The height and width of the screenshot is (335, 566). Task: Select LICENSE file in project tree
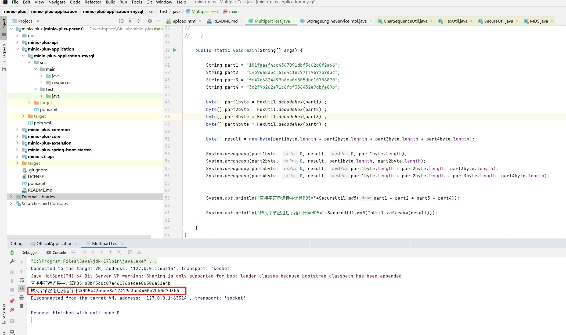coord(36,176)
